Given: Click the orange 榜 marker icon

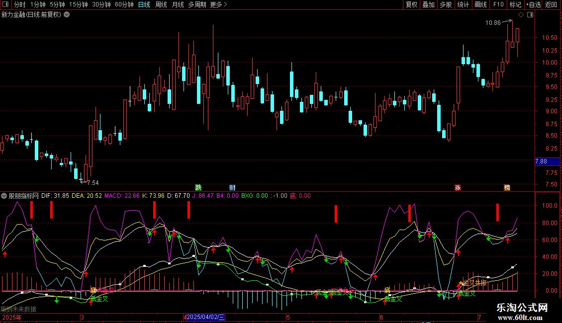Looking at the screenshot, I should [507, 188].
